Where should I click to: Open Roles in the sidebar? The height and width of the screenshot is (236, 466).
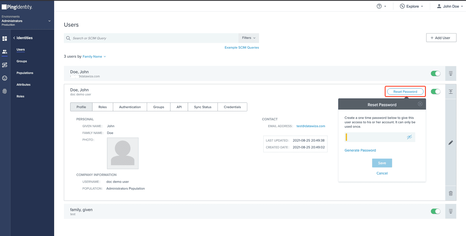[x=20, y=96]
